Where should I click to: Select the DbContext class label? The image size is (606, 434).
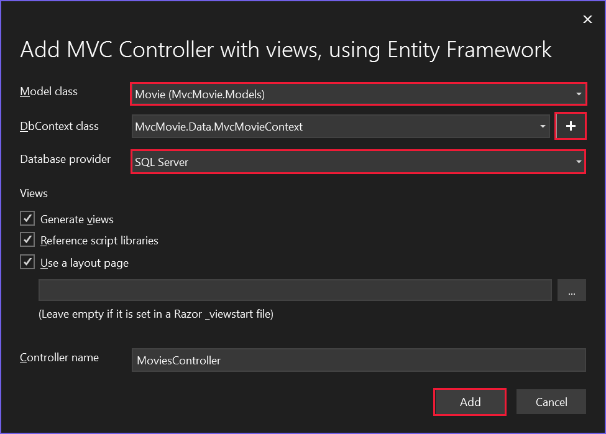[59, 126]
